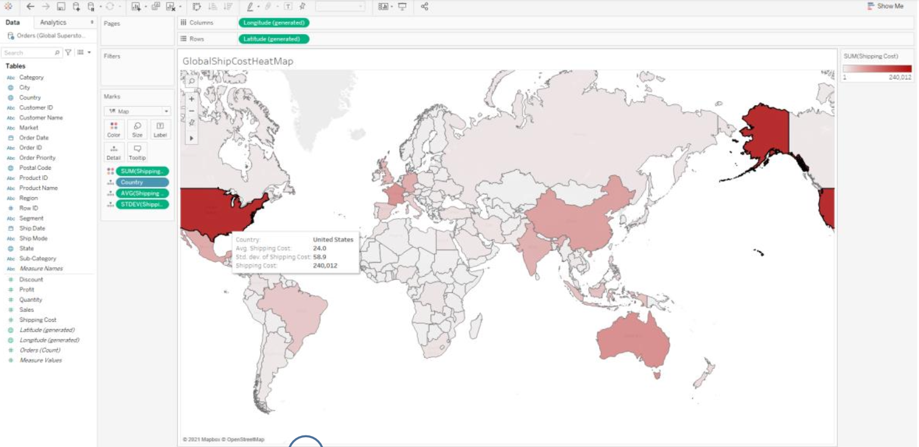Viewport: 919px width, 447px height.
Task: Open the Show Me panel
Action: click(x=885, y=6)
